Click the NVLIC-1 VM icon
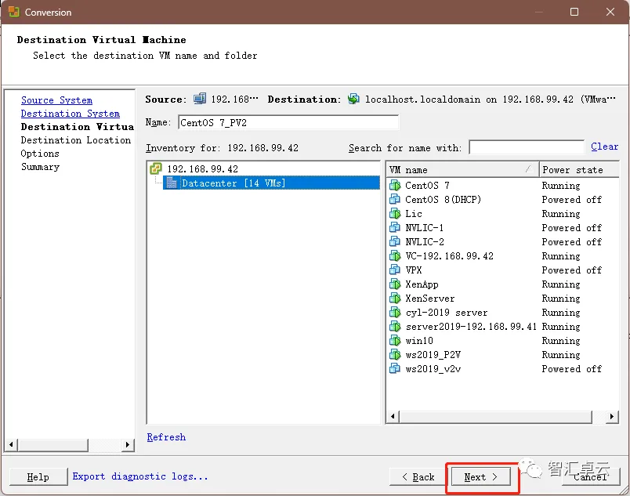630x496 pixels. pyautogui.click(x=395, y=228)
